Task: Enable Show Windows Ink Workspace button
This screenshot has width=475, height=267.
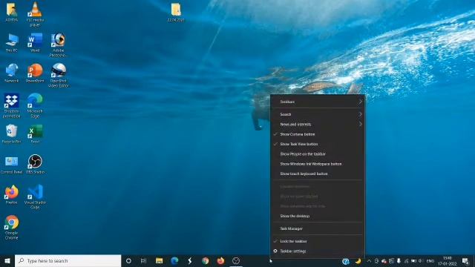Action: tap(318, 164)
